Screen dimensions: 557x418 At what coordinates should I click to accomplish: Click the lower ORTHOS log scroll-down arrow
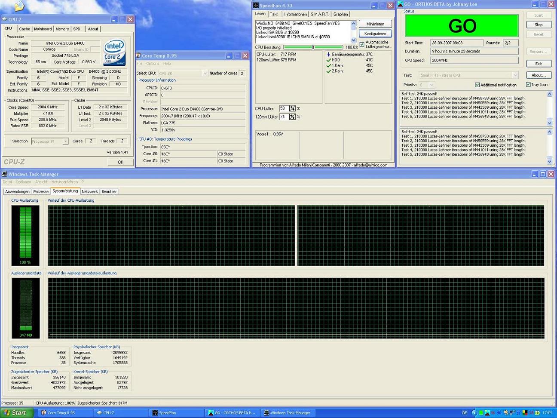[549, 161]
